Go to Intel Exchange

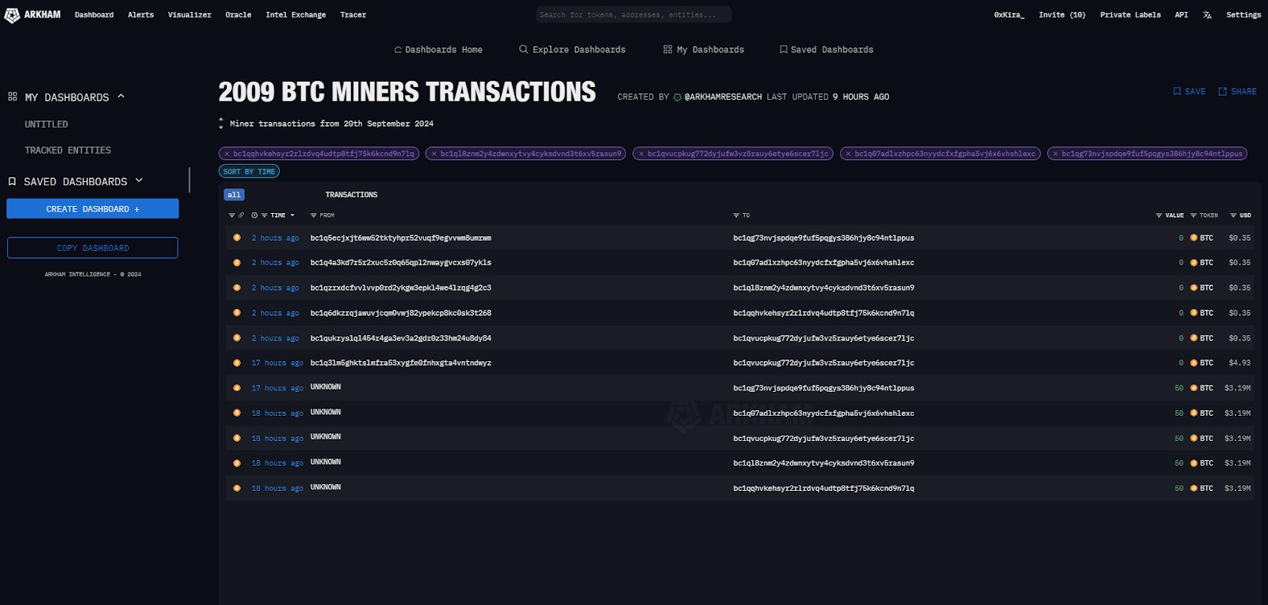[x=296, y=15]
